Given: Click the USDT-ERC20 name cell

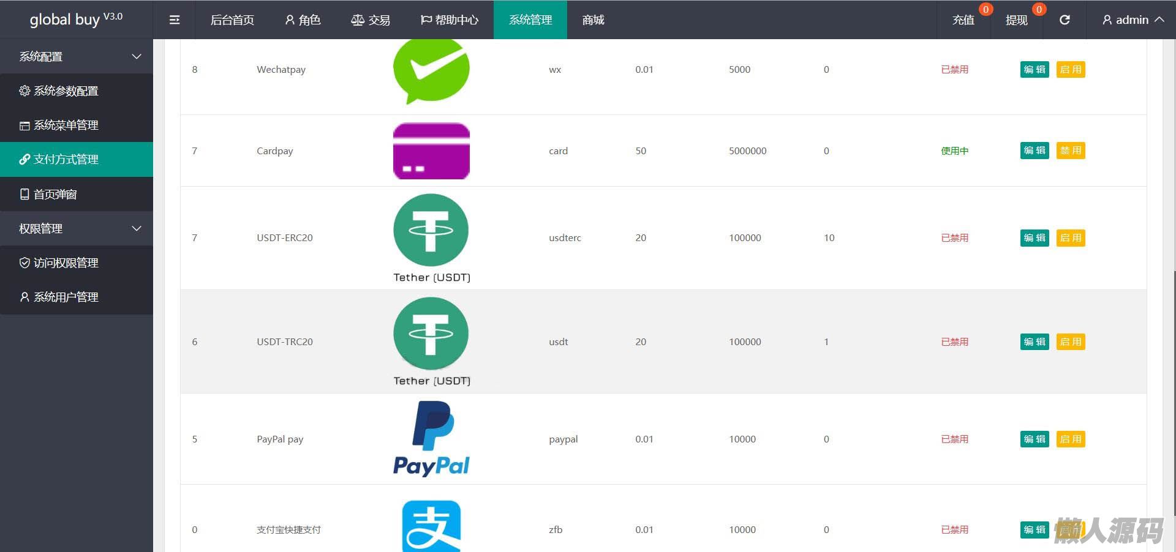Looking at the screenshot, I should tap(285, 238).
